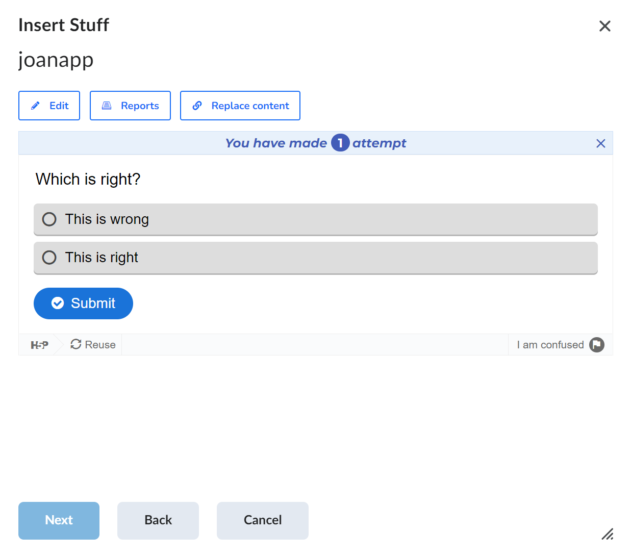Select the 'This is wrong' radio option

point(316,219)
